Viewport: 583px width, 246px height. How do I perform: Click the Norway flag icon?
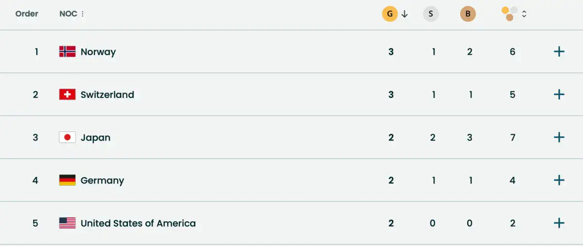click(67, 51)
